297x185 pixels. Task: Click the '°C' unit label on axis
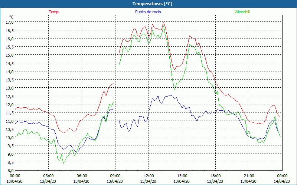12,17
